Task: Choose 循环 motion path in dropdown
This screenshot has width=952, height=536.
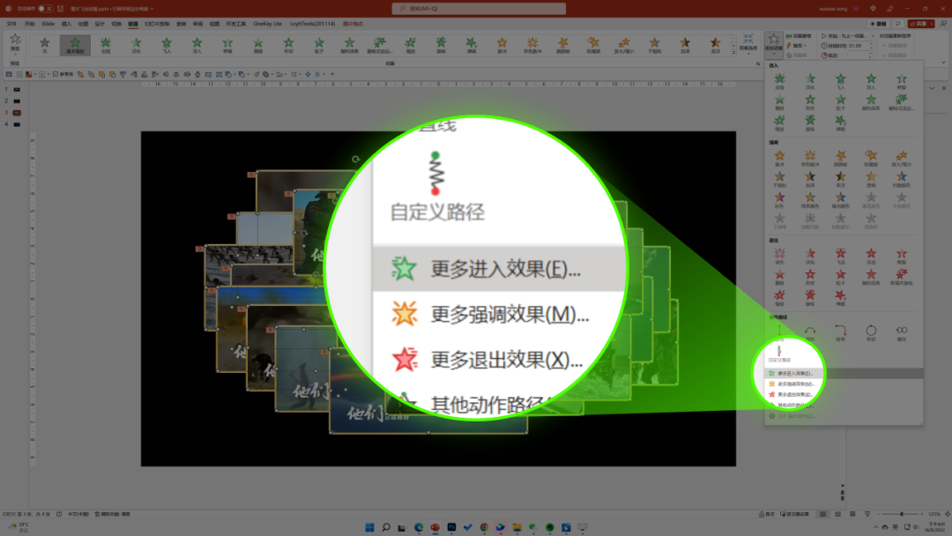Action: pos(902,333)
